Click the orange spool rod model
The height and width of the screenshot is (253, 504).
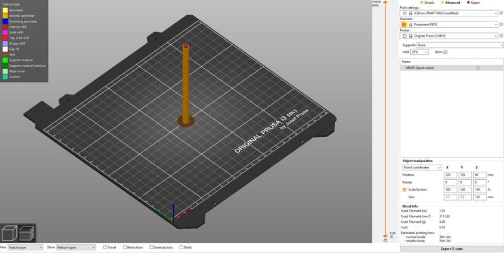point(186,84)
